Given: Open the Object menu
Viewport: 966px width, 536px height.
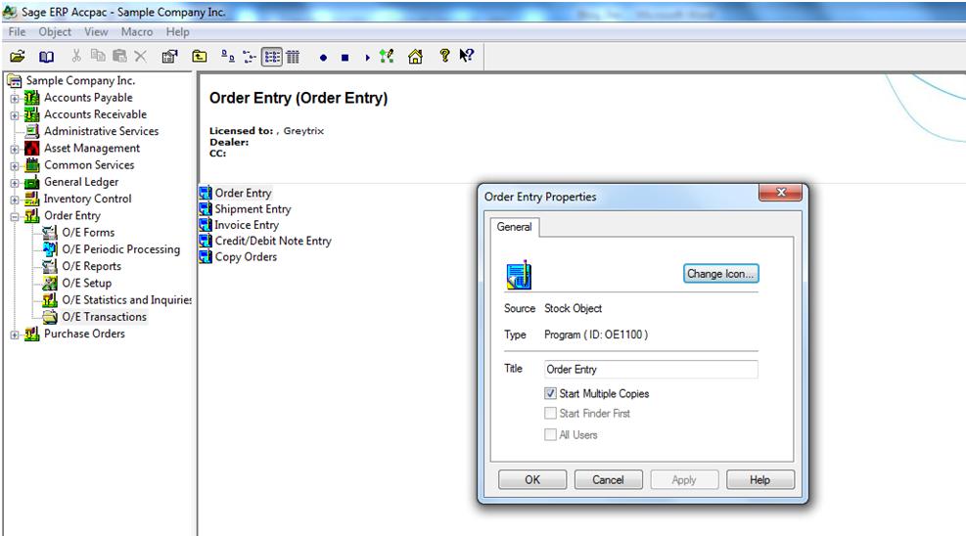Looking at the screenshot, I should [x=55, y=31].
